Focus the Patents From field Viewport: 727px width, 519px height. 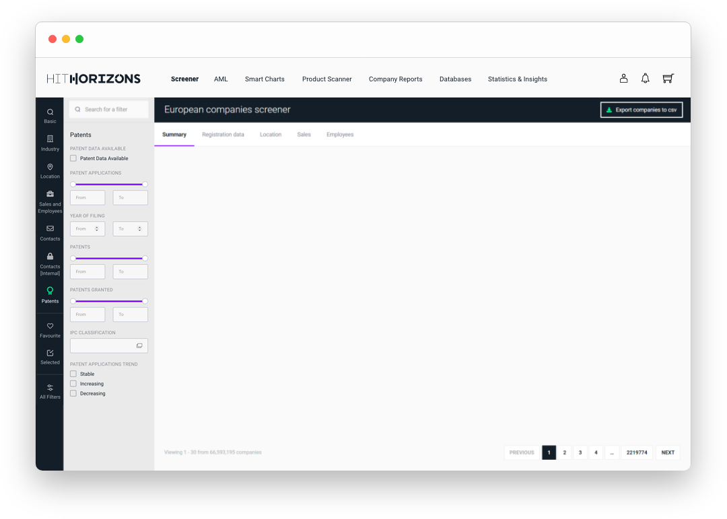88,272
